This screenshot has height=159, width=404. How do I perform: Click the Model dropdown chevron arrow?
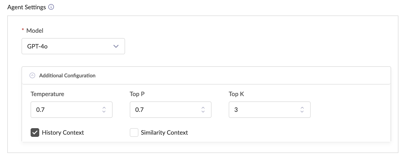116,46
